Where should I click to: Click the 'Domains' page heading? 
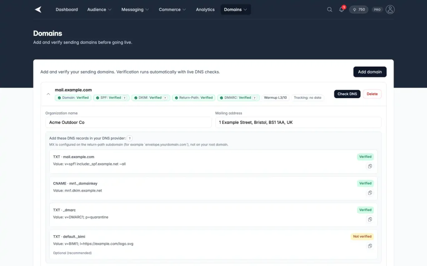click(x=48, y=33)
